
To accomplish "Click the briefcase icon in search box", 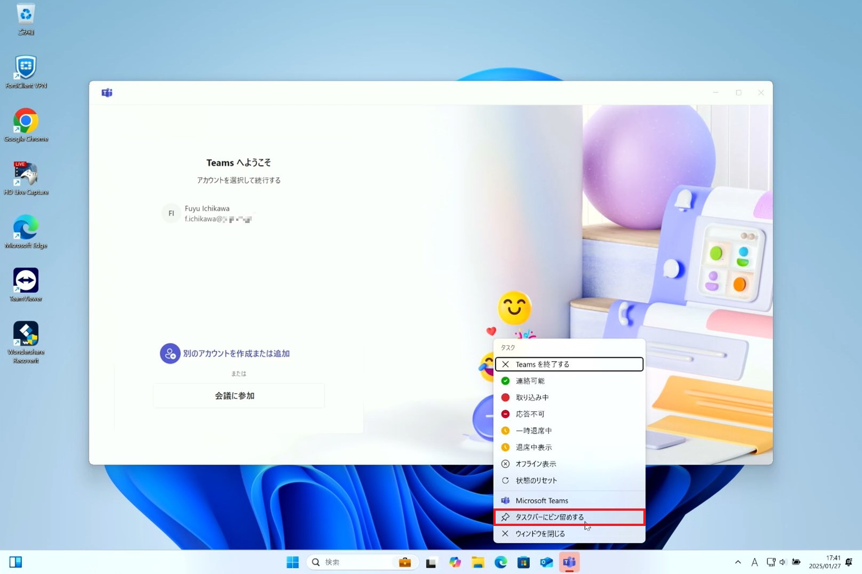I will click(x=405, y=562).
